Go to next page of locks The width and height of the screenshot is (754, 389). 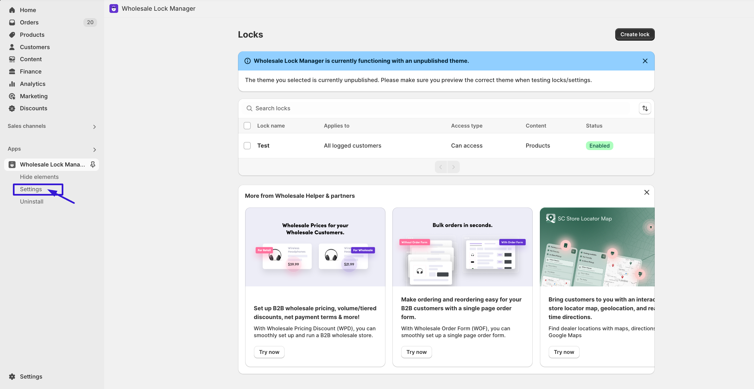point(453,167)
